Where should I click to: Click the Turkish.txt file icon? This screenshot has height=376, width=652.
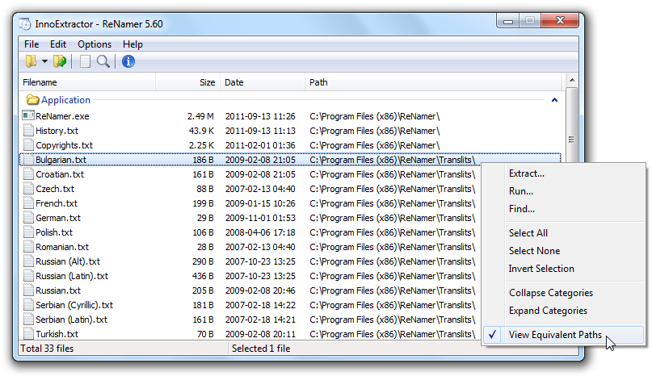click(29, 333)
